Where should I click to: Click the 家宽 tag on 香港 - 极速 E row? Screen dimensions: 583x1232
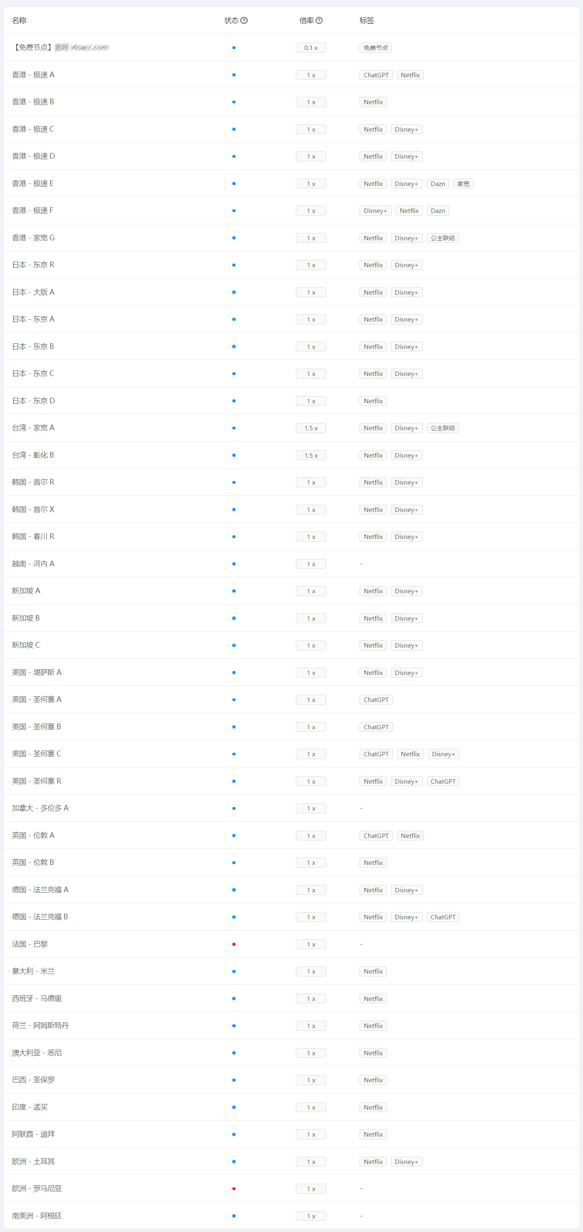[463, 184]
